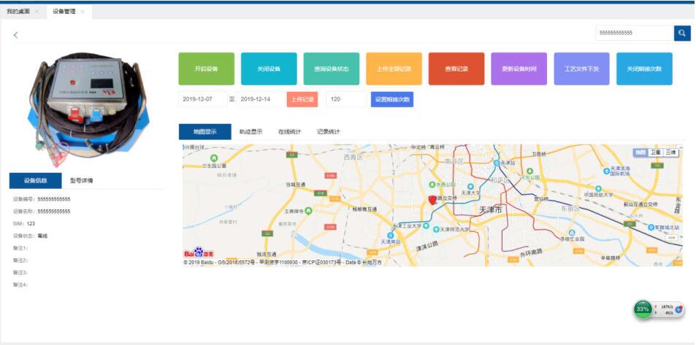The image size is (696, 345).
Task: Click the 设置焊接次数 button
Action: click(x=391, y=99)
